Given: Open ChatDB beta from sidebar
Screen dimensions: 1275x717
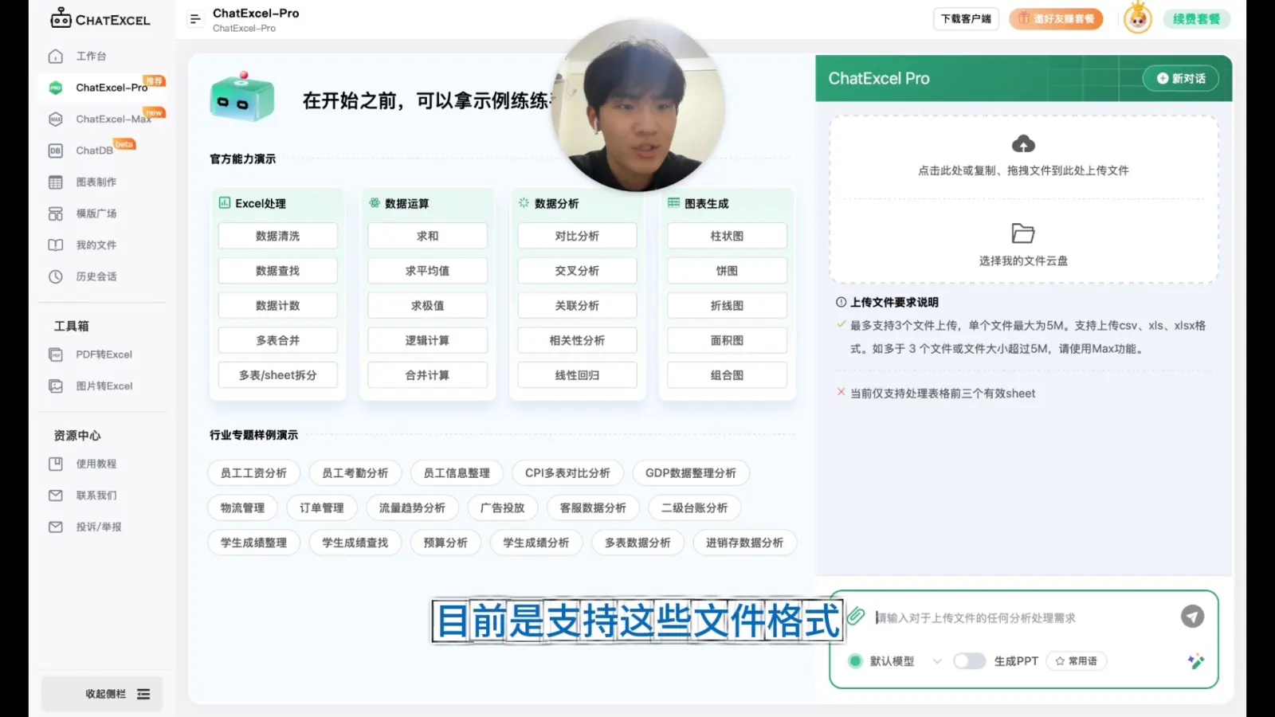Looking at the screenshot, I should point(94,151).
